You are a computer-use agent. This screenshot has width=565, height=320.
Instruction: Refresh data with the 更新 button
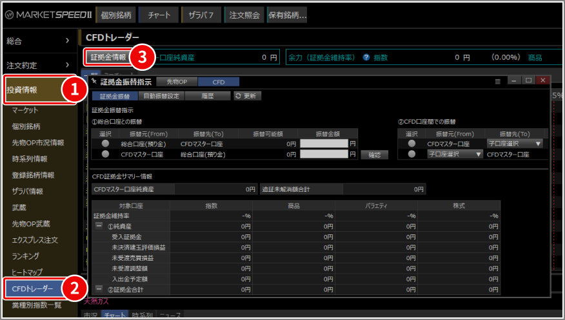pyautogui.click(x=247, y=96)
